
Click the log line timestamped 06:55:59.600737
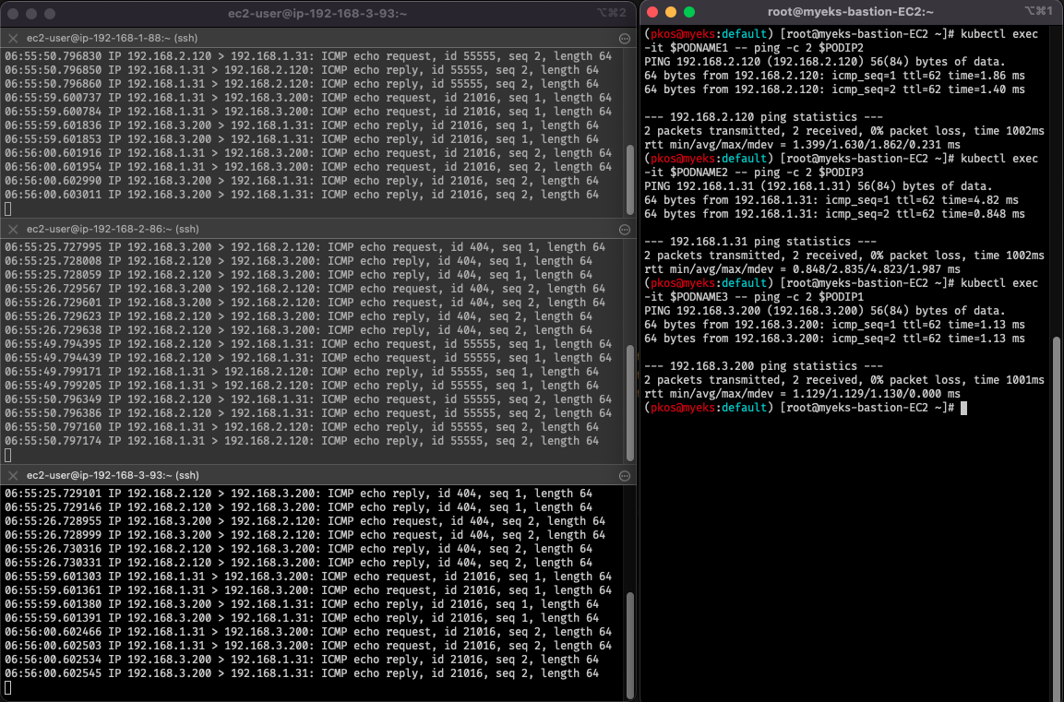pyautogui.click(x=308, y=98)
